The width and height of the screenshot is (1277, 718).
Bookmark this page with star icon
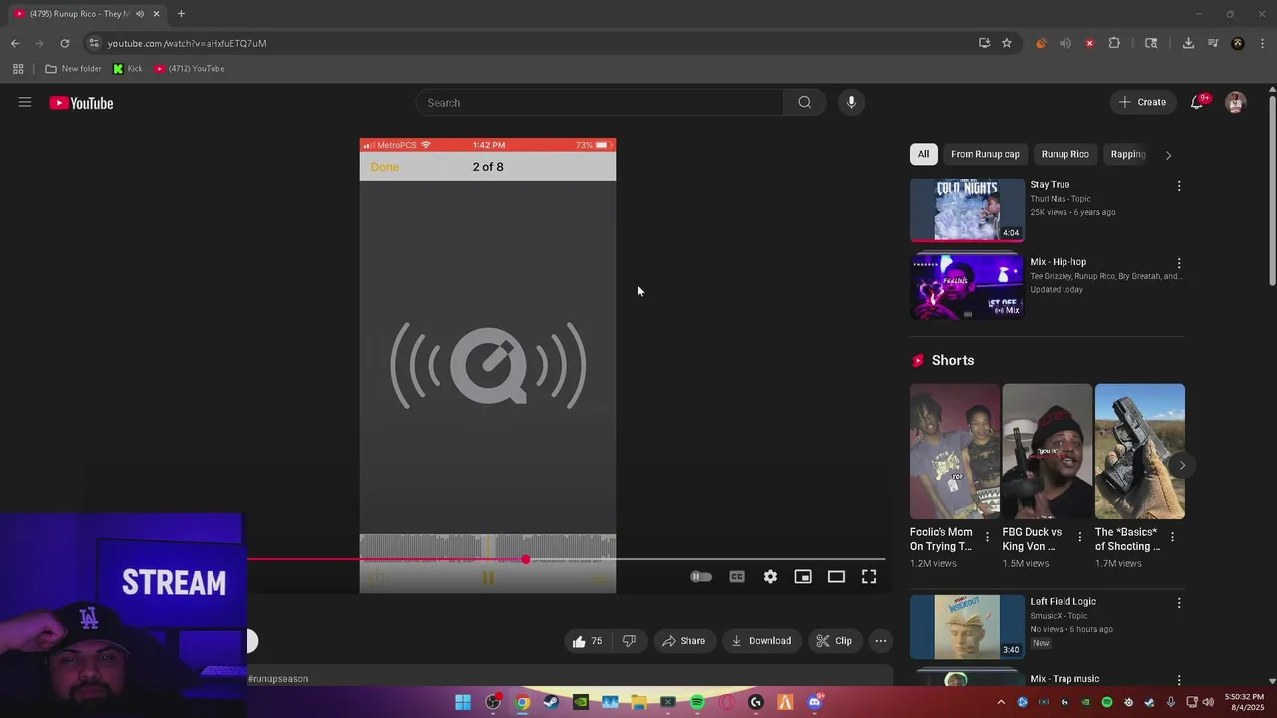1007,43
